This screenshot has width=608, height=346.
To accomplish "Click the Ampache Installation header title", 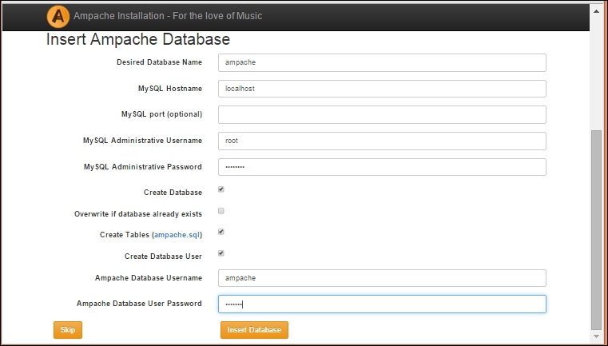I will [x=167, y=16].
